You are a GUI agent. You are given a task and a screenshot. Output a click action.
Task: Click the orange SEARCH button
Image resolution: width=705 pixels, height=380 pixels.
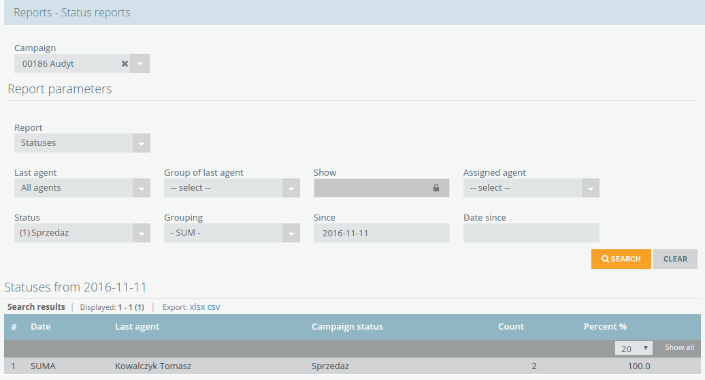tap(621, 259)
